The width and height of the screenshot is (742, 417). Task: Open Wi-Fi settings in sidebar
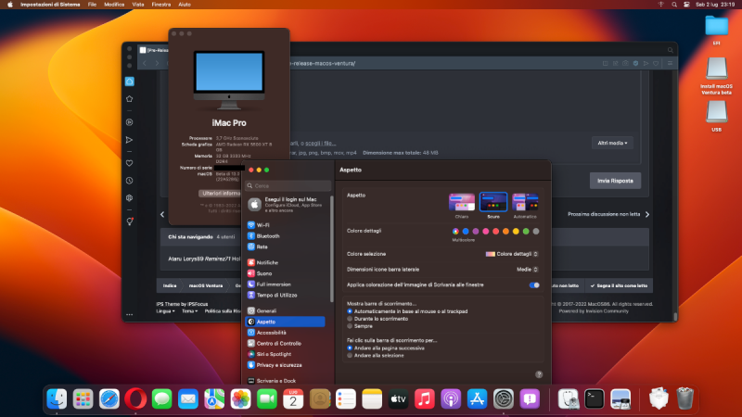pyautogui.click(x=262, y=225)
